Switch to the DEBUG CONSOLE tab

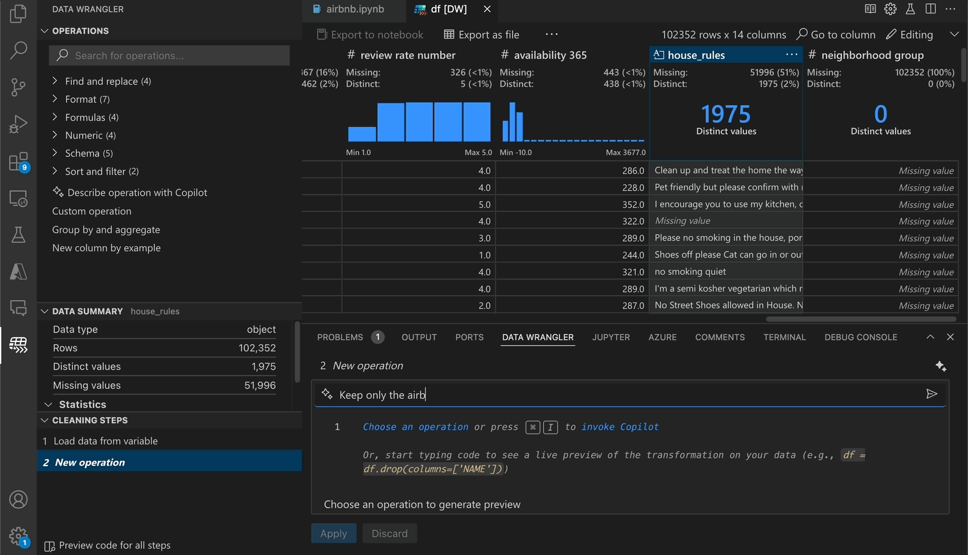click(860, 337)
